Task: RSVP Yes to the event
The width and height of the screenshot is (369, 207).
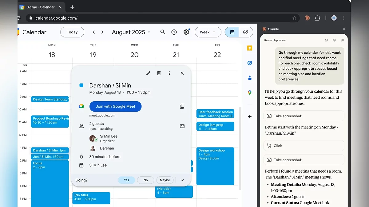Action: point(126,180)
